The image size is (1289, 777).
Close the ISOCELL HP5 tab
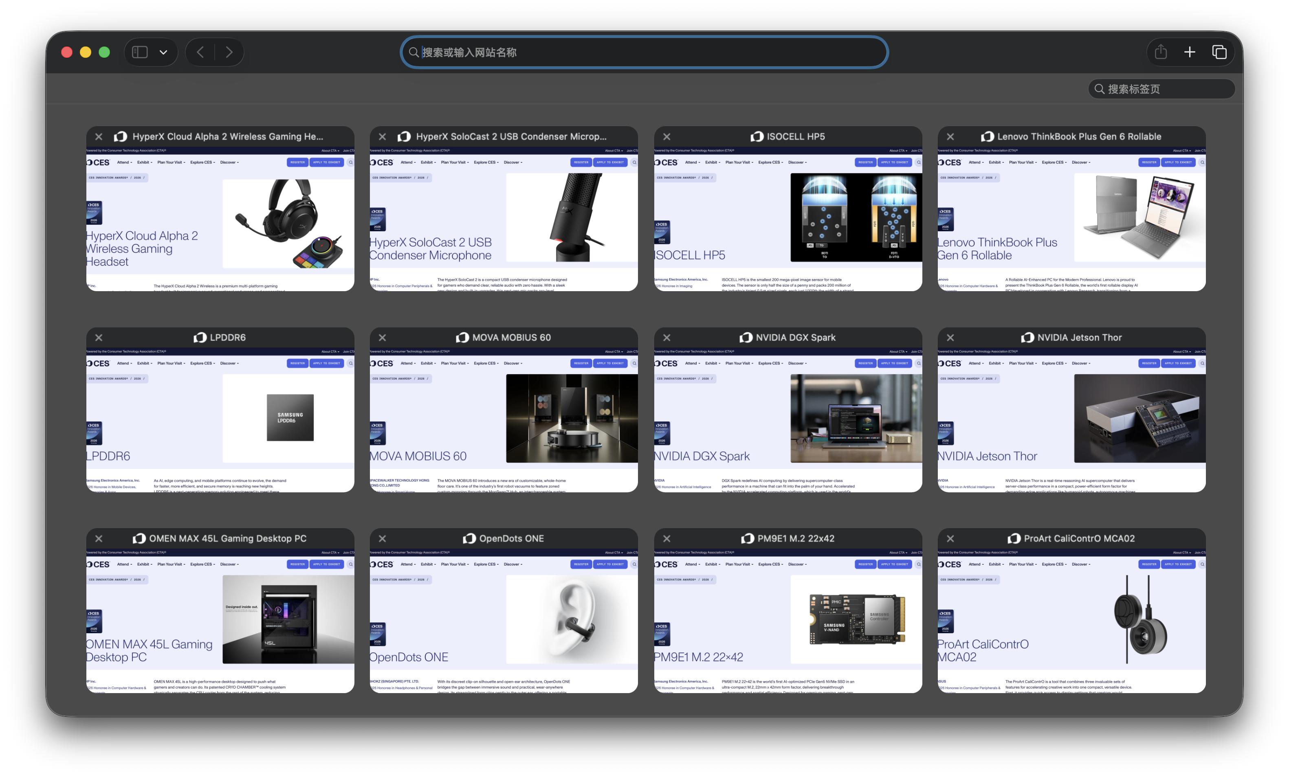666,136
